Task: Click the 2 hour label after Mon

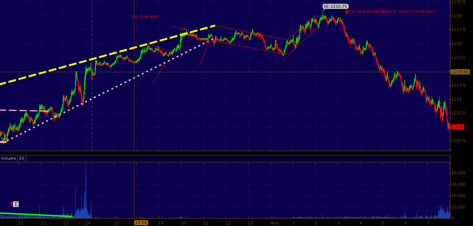Action: pyautogui.click(x=316, y=223)
